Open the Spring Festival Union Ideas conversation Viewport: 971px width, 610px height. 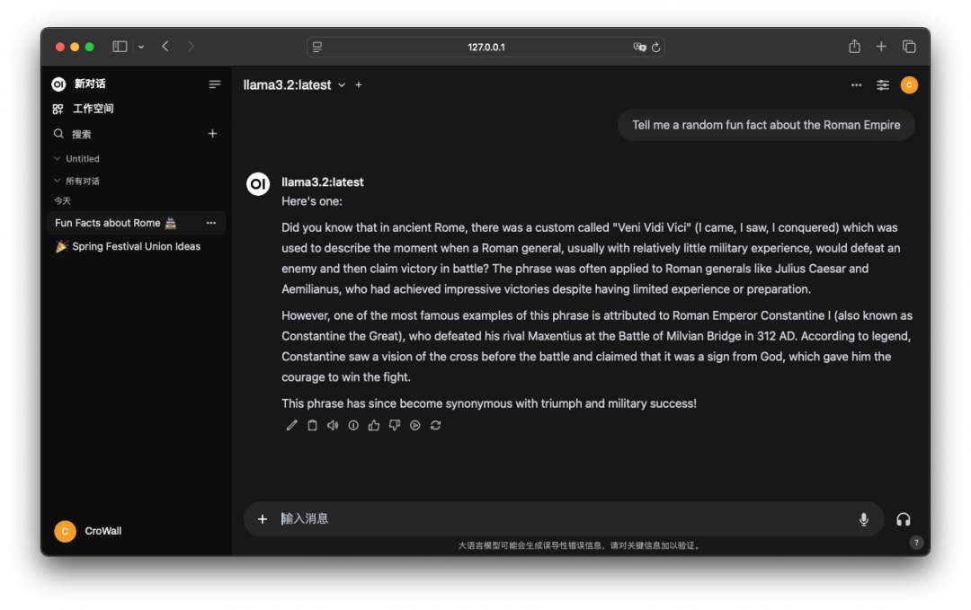136,246
